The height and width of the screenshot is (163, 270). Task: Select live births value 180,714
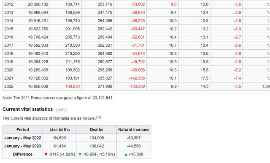click(x=73, y=5)
